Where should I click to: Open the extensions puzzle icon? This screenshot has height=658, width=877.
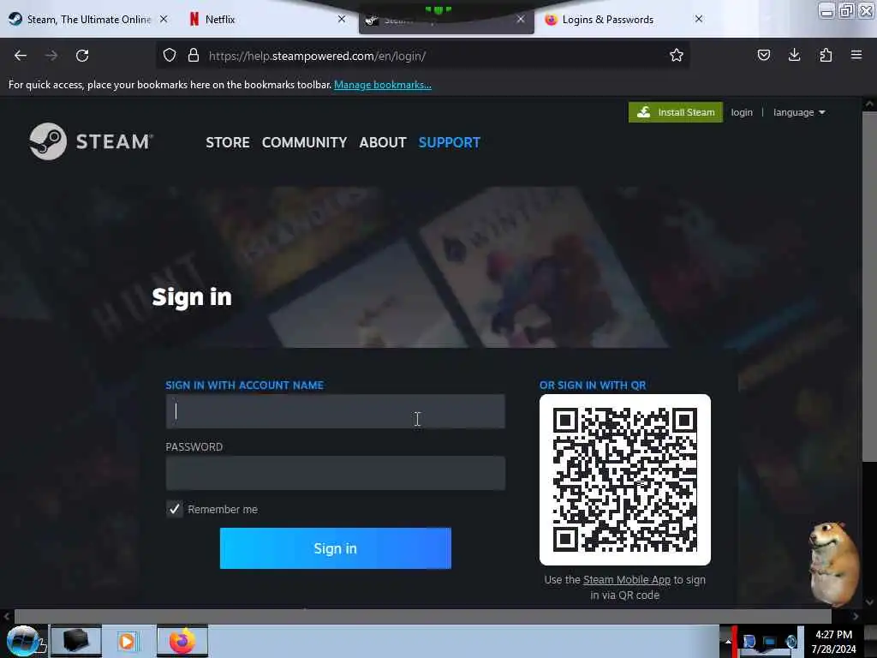tap(826, 55)
